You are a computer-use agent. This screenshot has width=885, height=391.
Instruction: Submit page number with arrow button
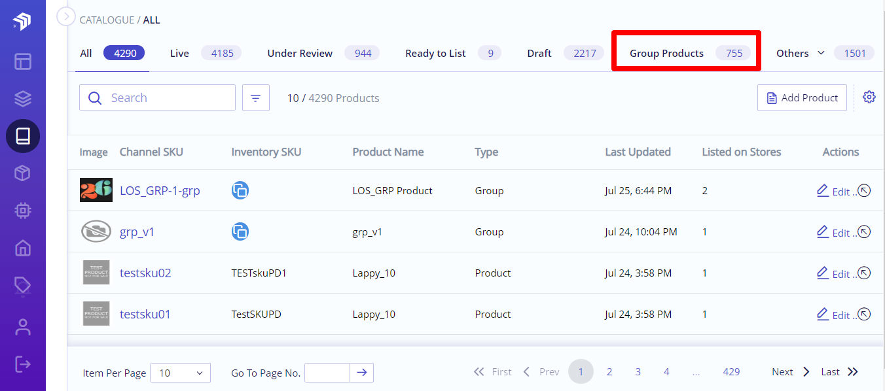click(x=362, y=373)
